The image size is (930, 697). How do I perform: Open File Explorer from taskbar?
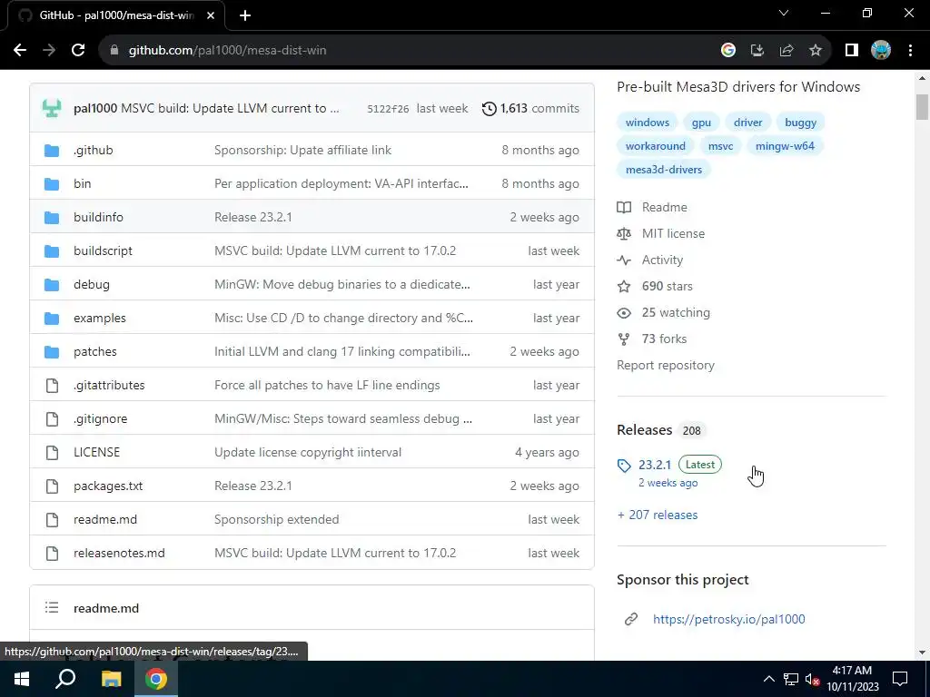[111, 679]
